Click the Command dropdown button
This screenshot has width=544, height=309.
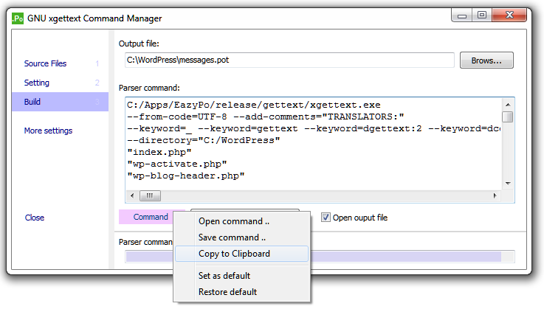151,217
